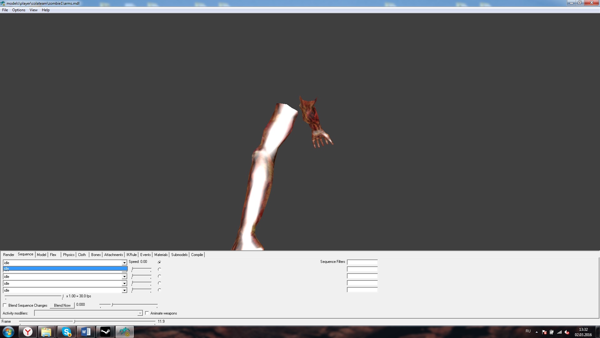600x338 pixels.
Task: Focus the third Sequence Filters field
Action: point(362,276)
